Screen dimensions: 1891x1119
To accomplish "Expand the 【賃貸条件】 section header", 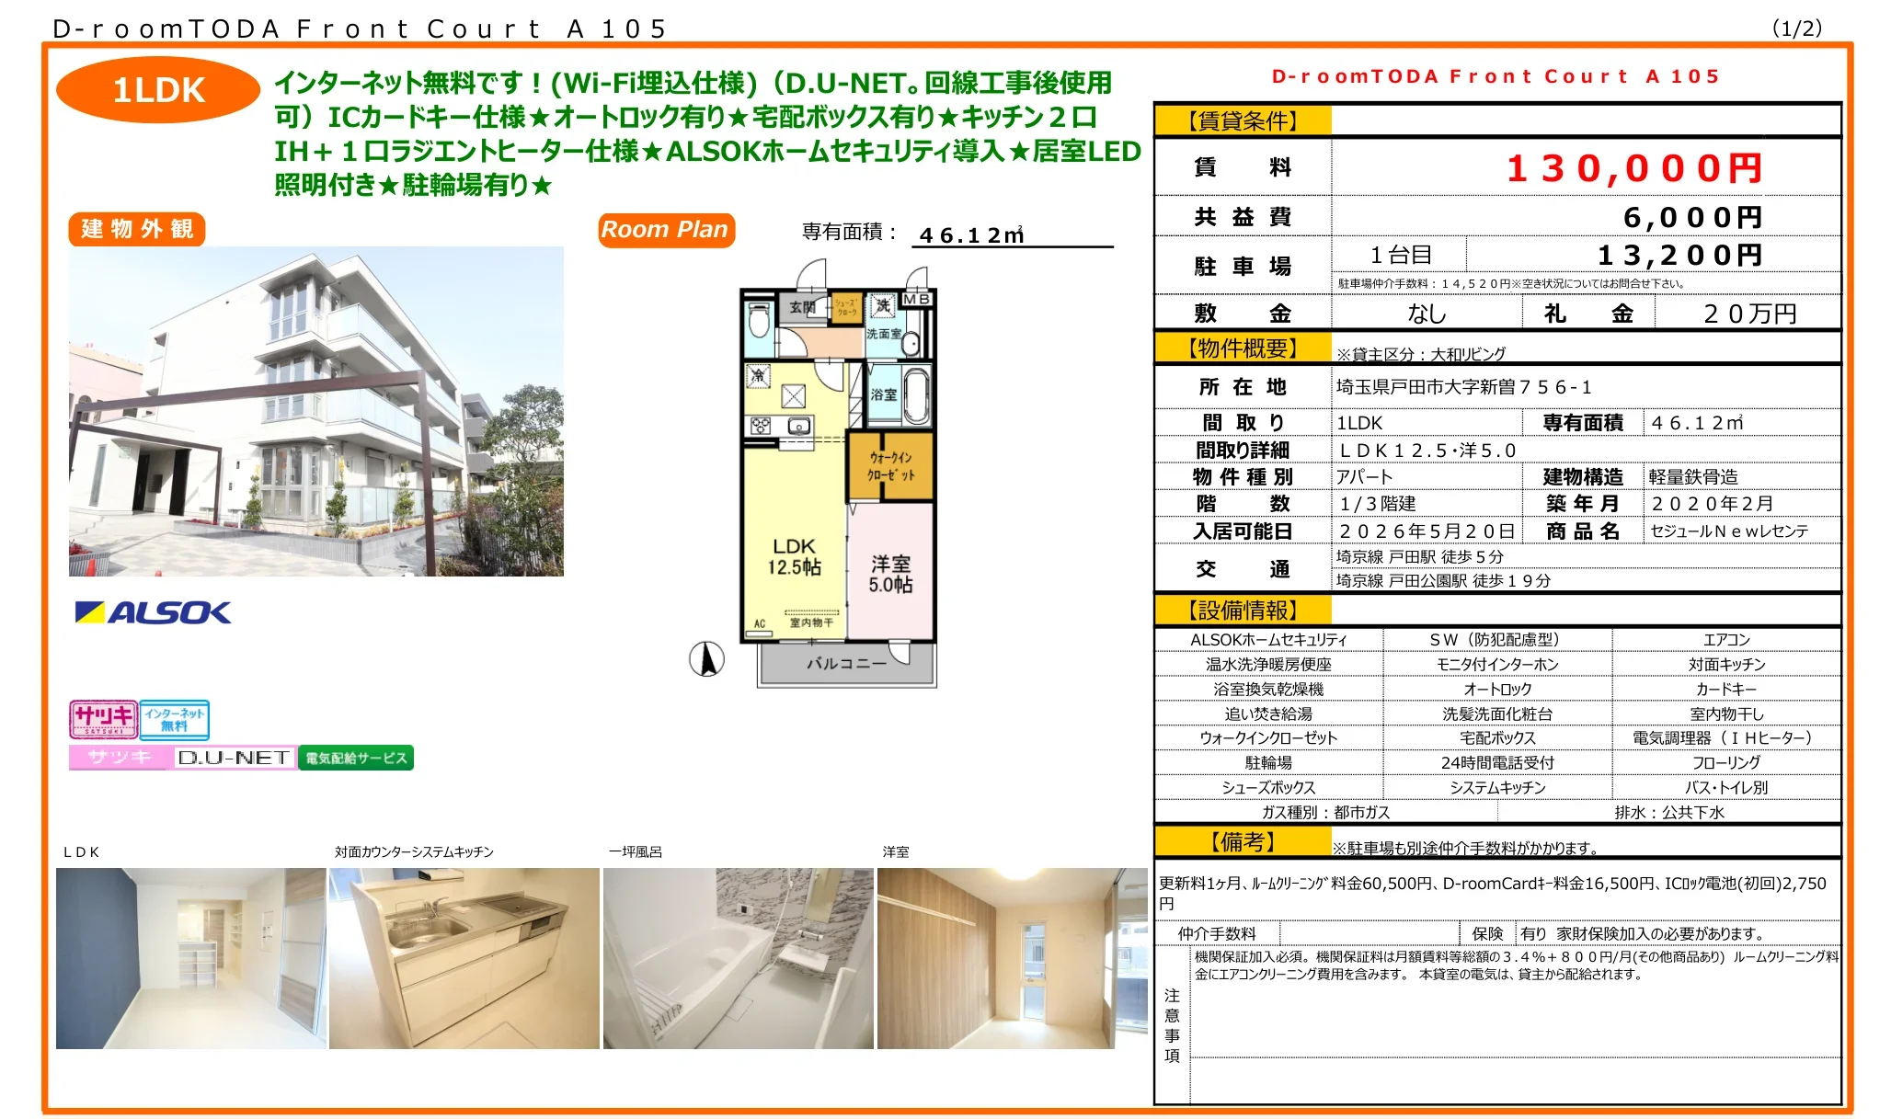I will click(x=1243, y=120).
